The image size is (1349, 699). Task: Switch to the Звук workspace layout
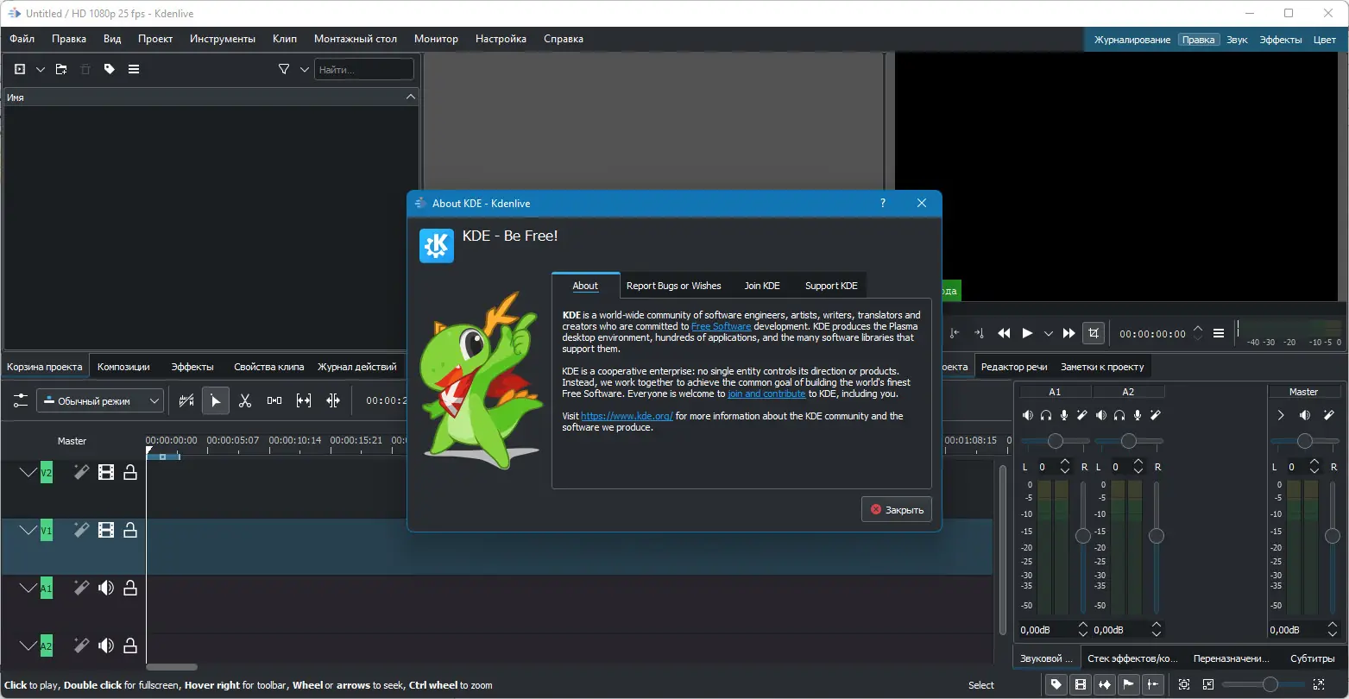[1237, 40]
